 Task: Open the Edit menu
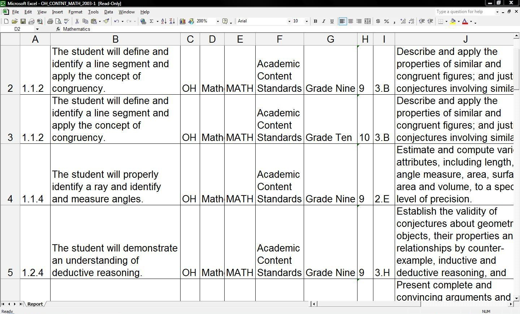28,12
